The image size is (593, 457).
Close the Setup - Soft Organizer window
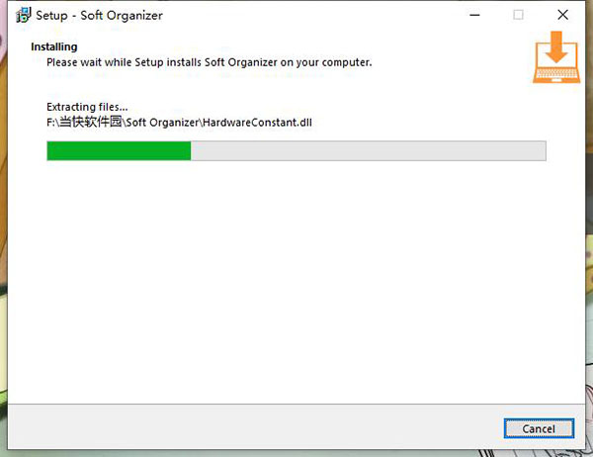point(562,15)
